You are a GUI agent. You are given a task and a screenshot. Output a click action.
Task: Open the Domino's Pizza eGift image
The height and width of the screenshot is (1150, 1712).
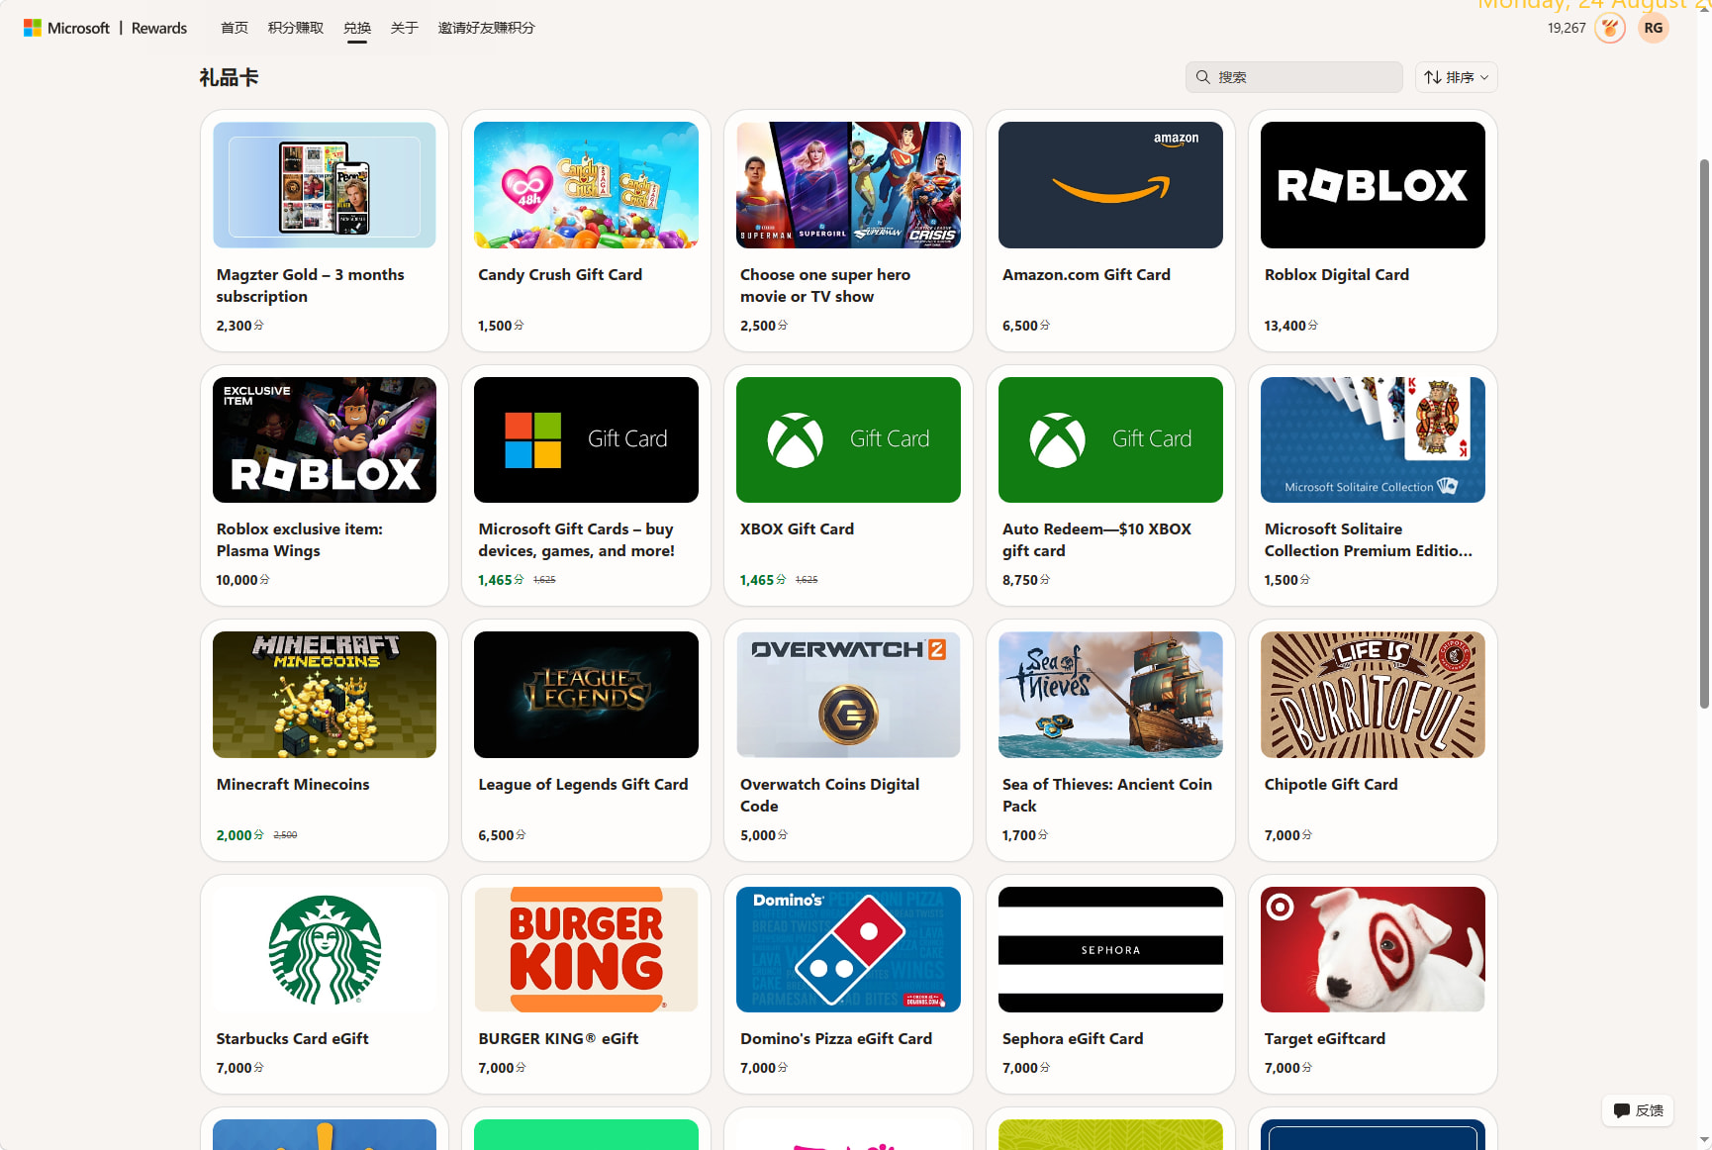848,949
